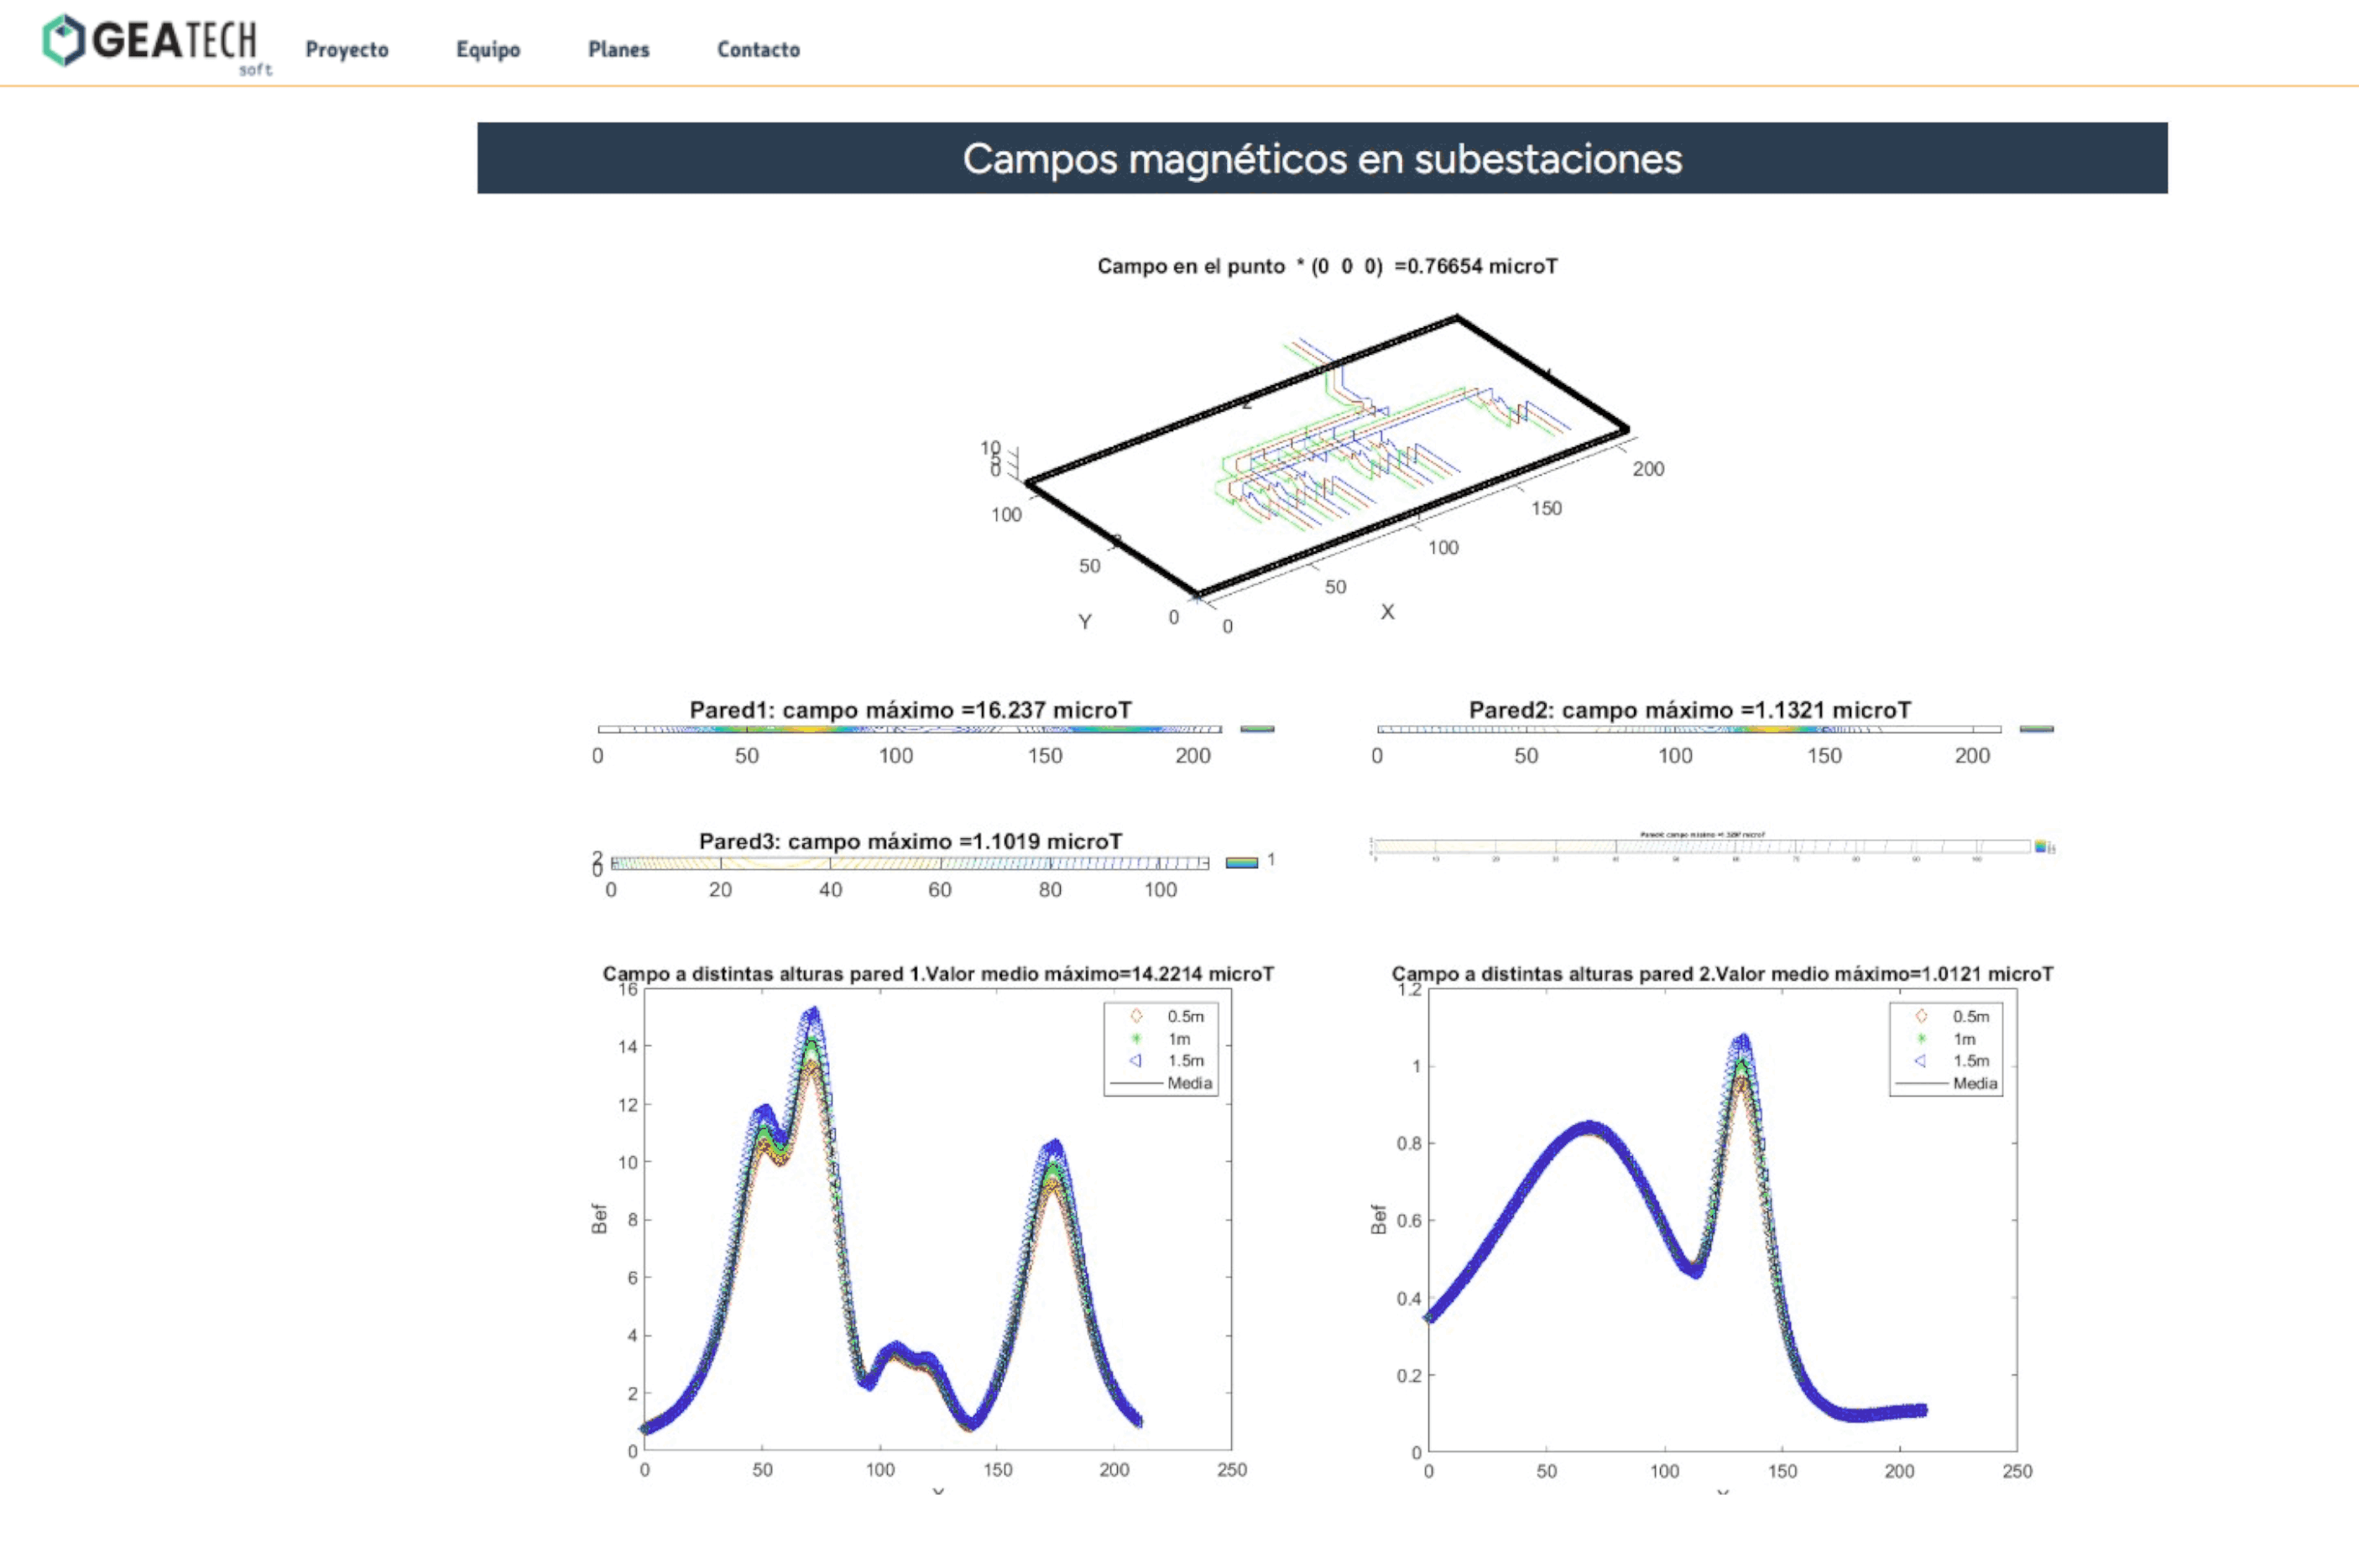Screen dimensions: 2359x1568
Task: Open the Proyecto menu item
Action: tap(347, 50)
